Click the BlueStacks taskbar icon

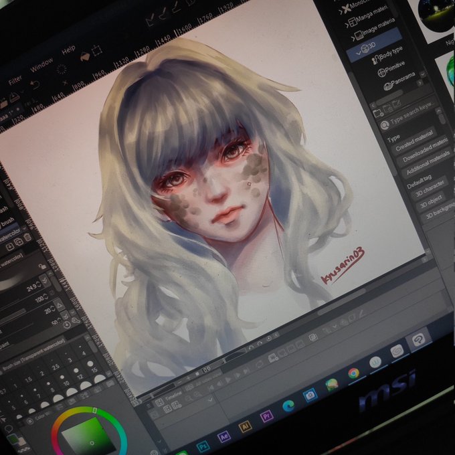click(x=332, y=385)
